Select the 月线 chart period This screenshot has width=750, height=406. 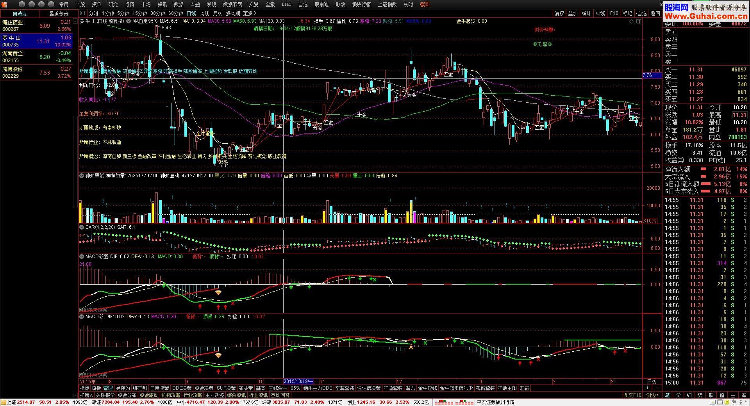pyautogui.click(x=218, y=13)
